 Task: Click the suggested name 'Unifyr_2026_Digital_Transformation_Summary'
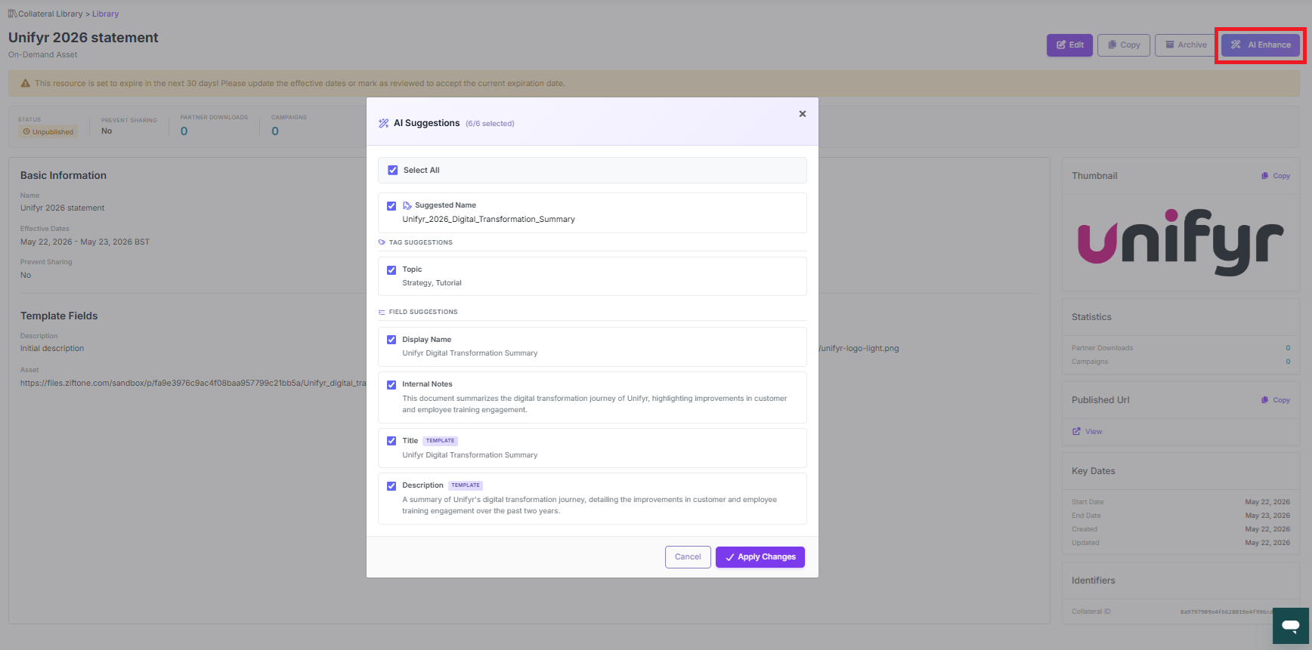pos(488,220)
